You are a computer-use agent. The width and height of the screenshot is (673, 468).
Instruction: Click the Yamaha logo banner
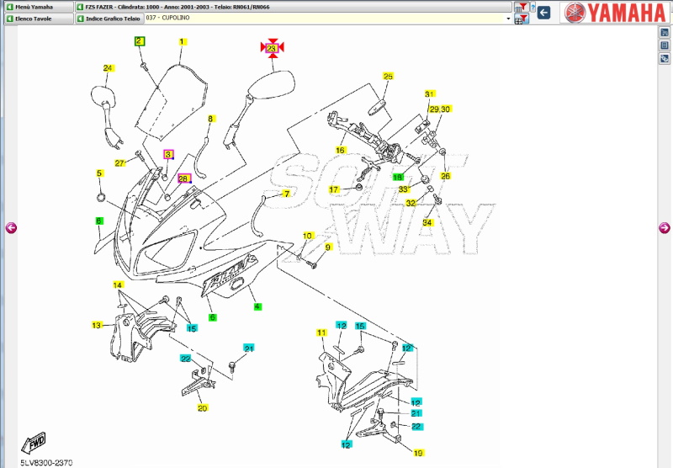tap(614, 12)
